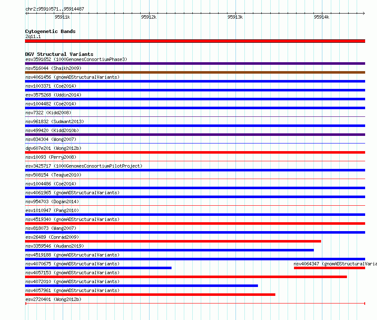The image size is (377, 320).
Task: Click nsv4519340 (gnomADStructuralVariants) label
Action: tap(72, 219)
